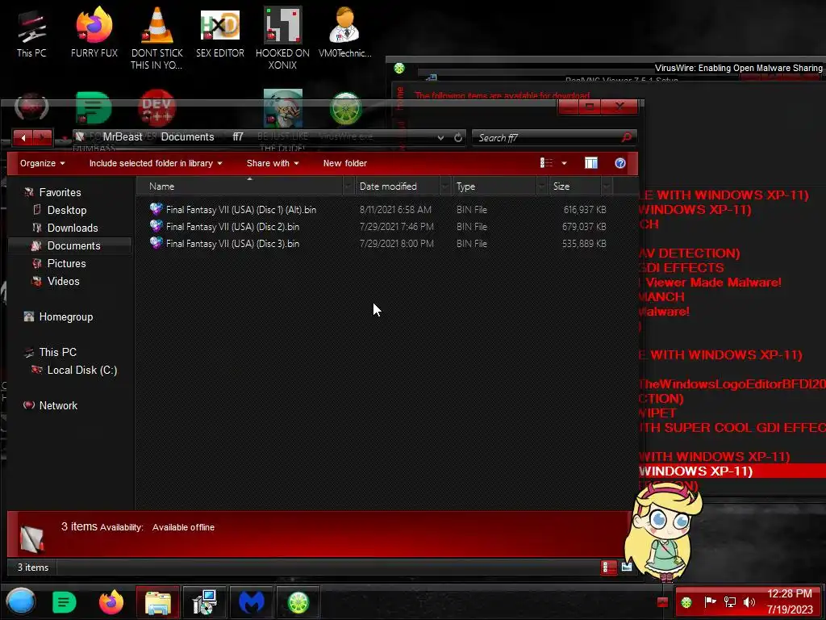
Task: Switch to large icons view in status bar
Action: (x=626, y=568)
